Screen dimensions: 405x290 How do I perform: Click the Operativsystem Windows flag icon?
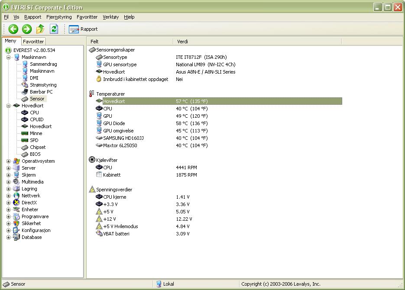(x=16, y=161)
